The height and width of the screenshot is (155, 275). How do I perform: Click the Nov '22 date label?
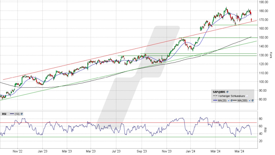[17, 151]
